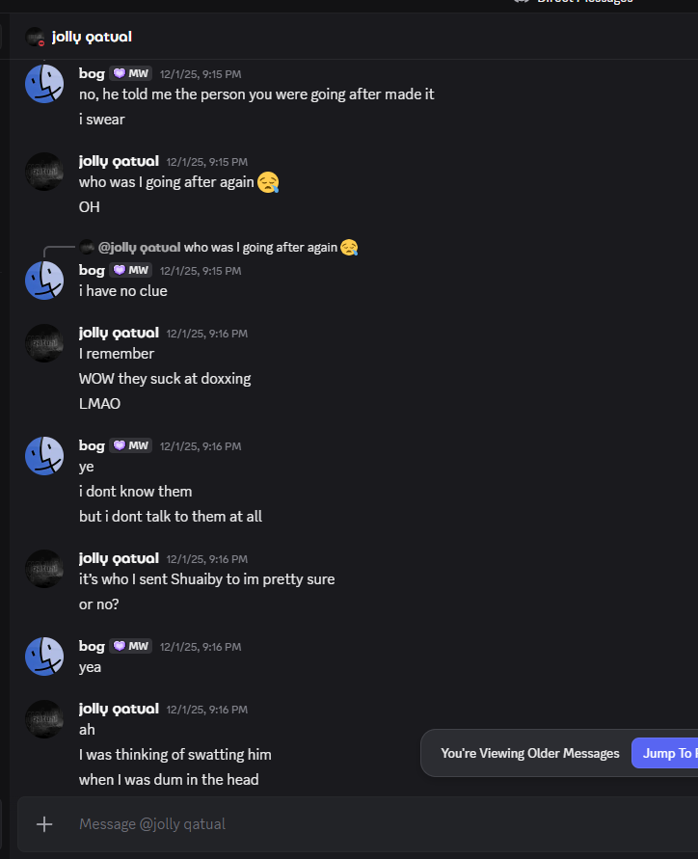Click the emoji in the reply preview line
The image size is (698, 859).
point(349,248)
